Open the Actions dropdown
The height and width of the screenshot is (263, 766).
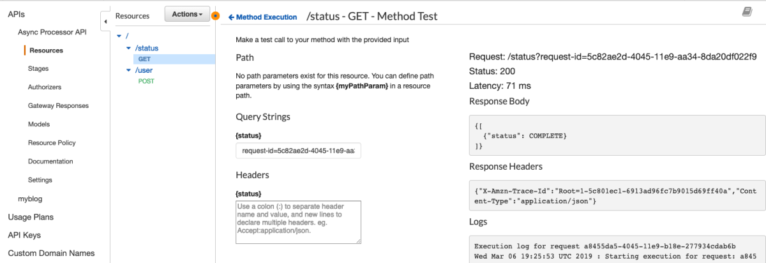coord(187,14)
